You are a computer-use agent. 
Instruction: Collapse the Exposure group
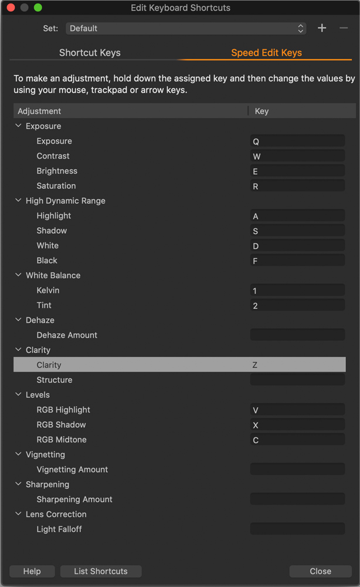click(18, 126)
